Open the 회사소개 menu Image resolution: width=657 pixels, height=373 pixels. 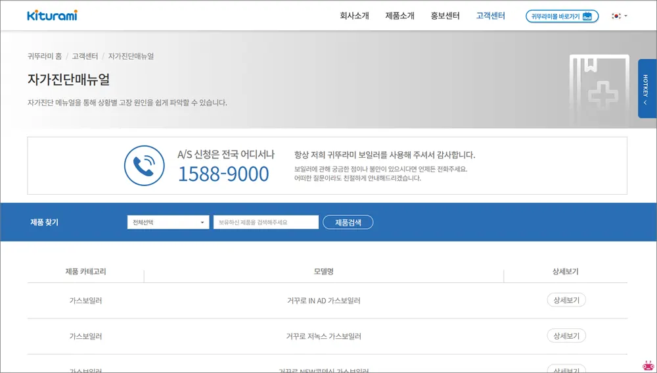point(354,16)
